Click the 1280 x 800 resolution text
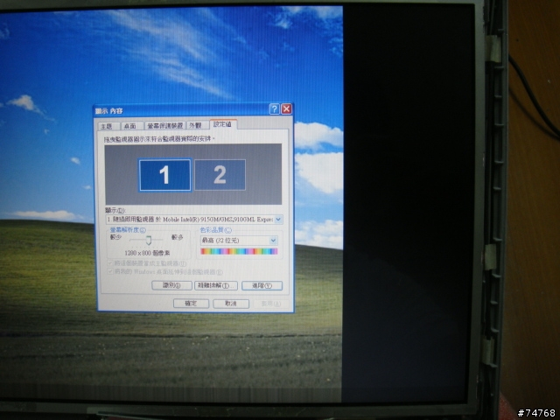This screenshot has height=420, width=560. click(x=147, y=253)
